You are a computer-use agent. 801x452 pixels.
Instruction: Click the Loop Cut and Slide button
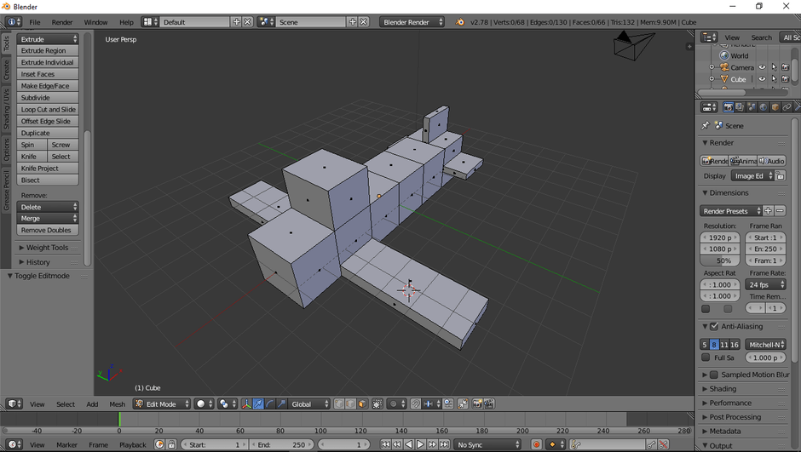tap(49, 110)
